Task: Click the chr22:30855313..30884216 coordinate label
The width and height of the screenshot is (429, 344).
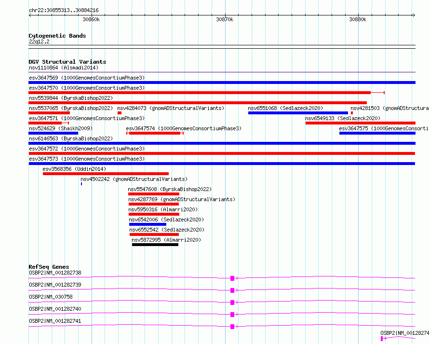Action: pos(64,11)
